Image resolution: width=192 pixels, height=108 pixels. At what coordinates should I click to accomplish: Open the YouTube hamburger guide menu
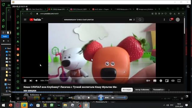[25, 19]
